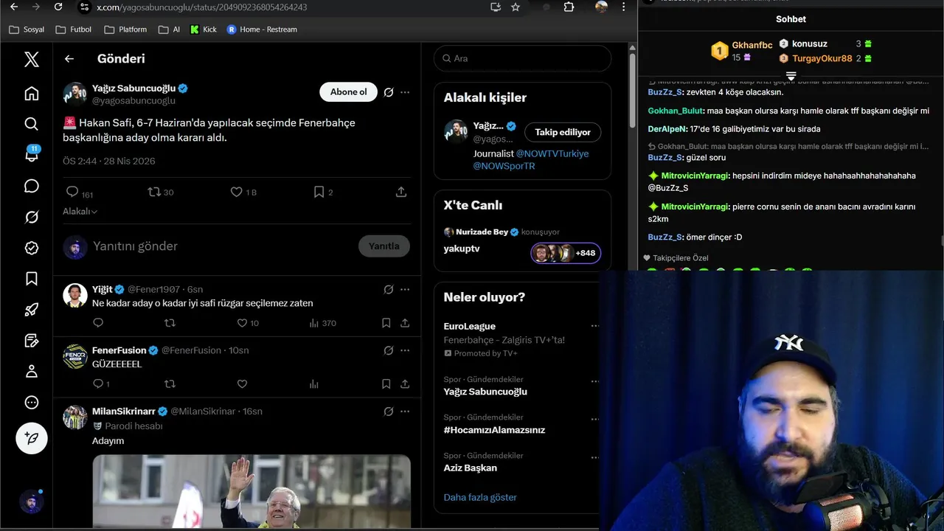Expand the Alakalı sort dropdown

pyautogui.click(x=80, y=212)
